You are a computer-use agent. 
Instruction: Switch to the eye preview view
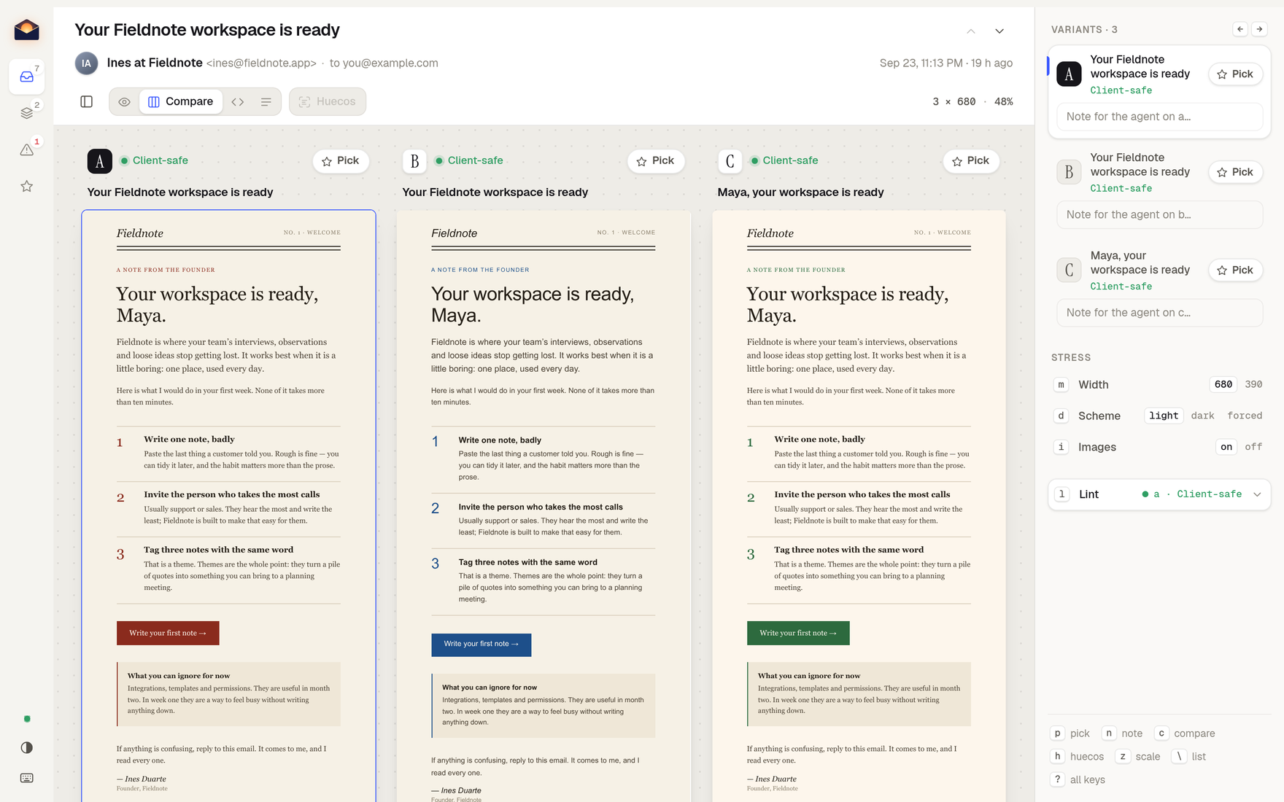click(125, 101)
